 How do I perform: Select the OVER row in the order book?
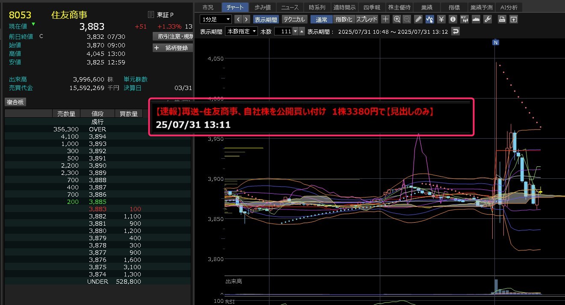coord(98,129)
